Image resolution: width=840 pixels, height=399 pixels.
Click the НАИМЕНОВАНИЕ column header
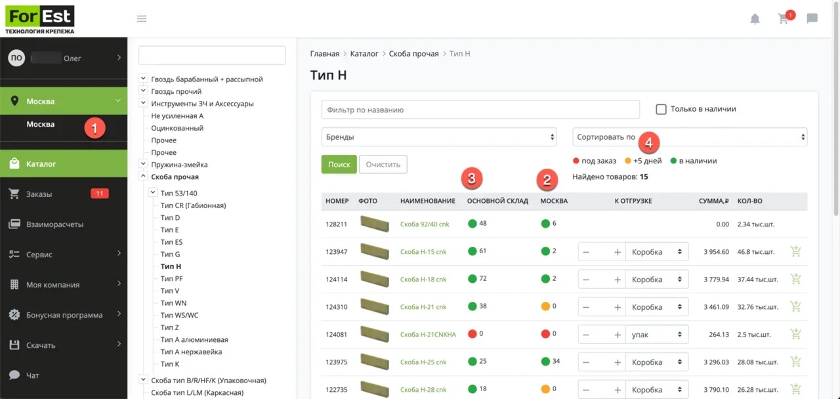(x=428, y=201)
